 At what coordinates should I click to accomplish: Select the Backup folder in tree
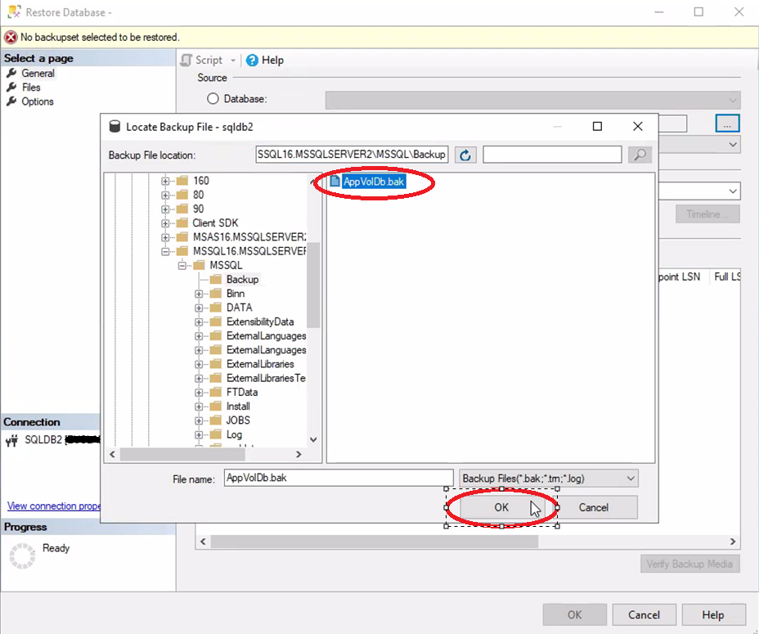tap(242, 279)
